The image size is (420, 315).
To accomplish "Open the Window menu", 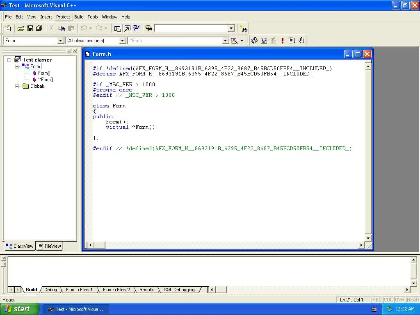I will (110, 17).
